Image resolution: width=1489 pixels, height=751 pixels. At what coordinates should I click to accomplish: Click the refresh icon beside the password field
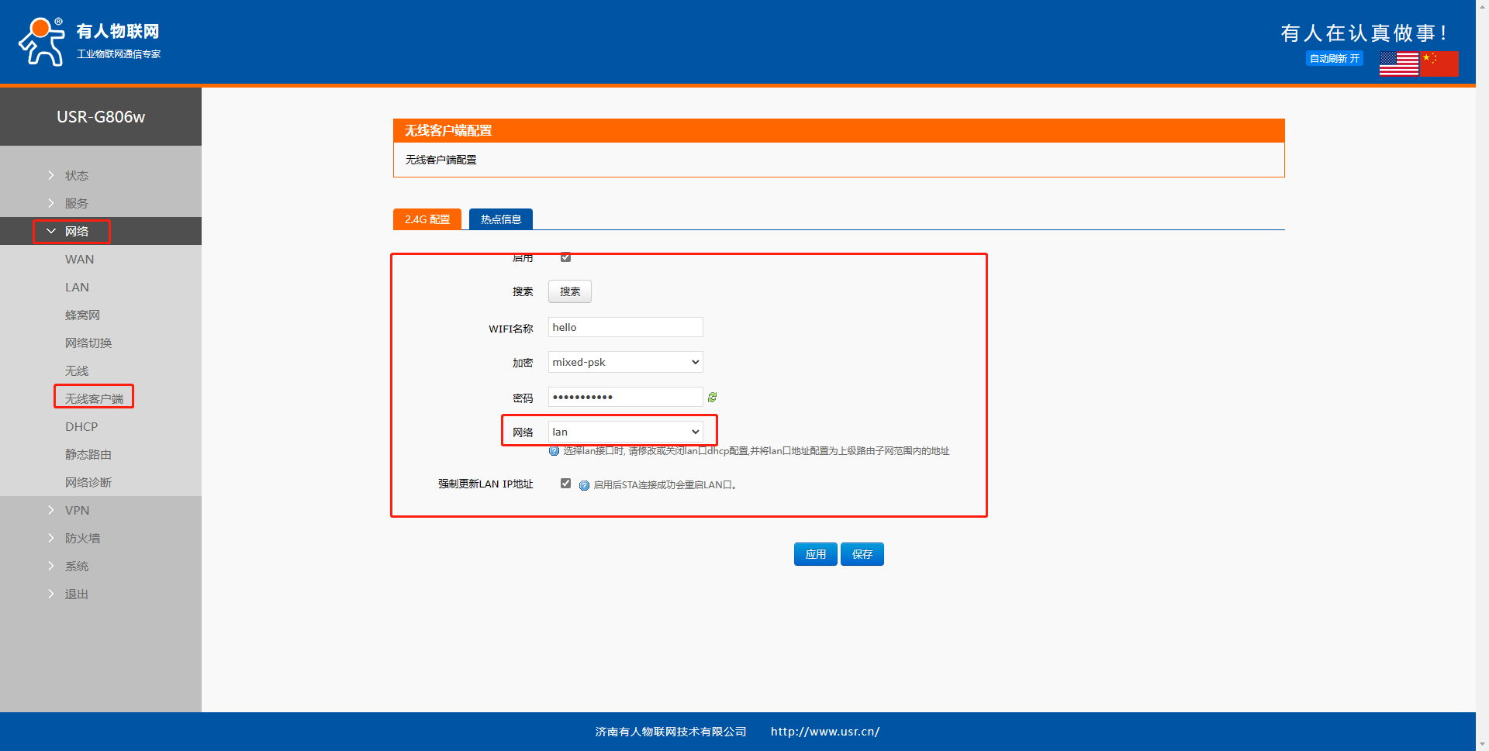tap(712, 397)
